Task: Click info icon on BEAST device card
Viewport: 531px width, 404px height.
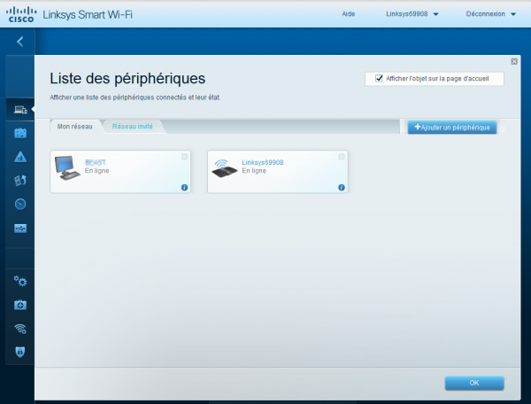Action: [x=184, y=188]
